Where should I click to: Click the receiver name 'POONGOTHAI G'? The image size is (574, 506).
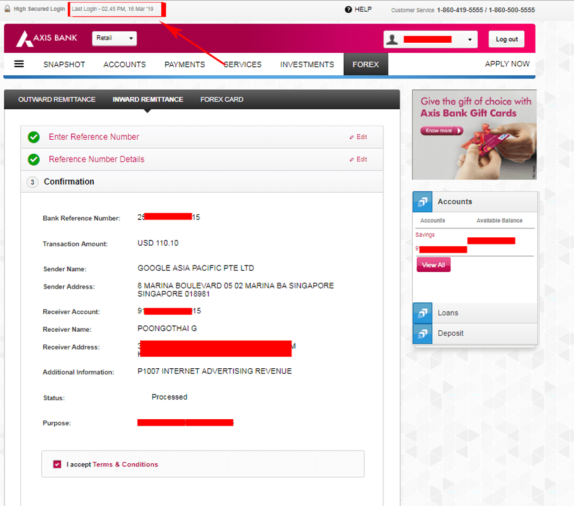167,329
